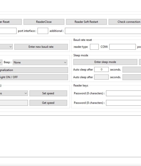Click the second Auto sleep seconds field
Viewport: 141px width, 166px height.
point(101,77)
